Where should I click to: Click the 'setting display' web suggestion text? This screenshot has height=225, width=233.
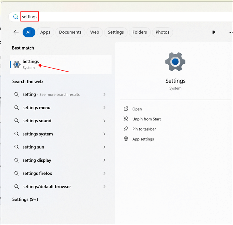coord(37,160)
